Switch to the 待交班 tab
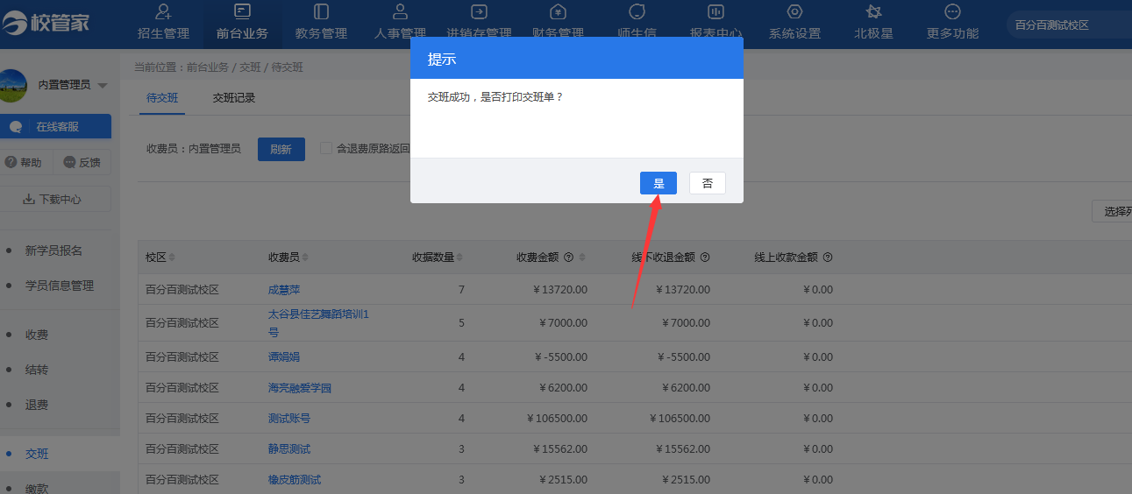This screenshot has height=494, width=1132. point(162,98)
